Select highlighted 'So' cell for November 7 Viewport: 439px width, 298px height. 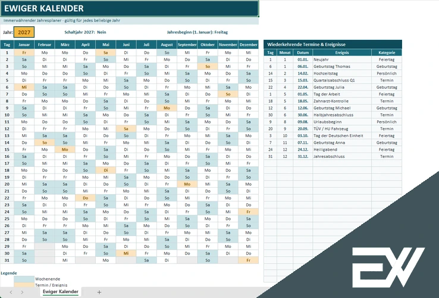[228, 94]
